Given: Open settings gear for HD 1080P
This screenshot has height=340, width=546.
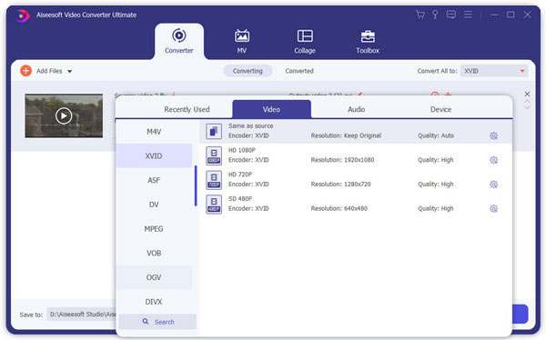Looking at the screenshot, I should 494,160.
